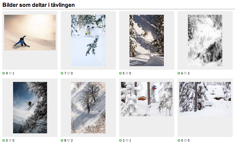Click green plus under black-and-white snowy photo
This screenshot has height=145, width=235.
(x=179, y=73)
